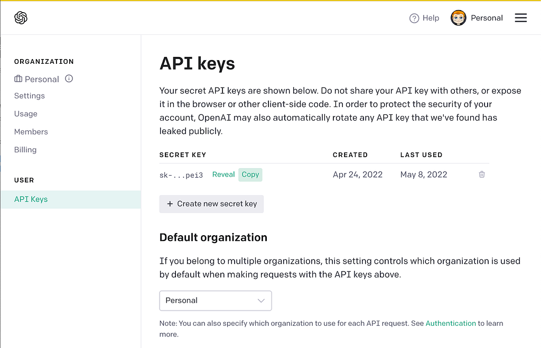
Task: Click Create new secret key button
Action: click(211, 204)
